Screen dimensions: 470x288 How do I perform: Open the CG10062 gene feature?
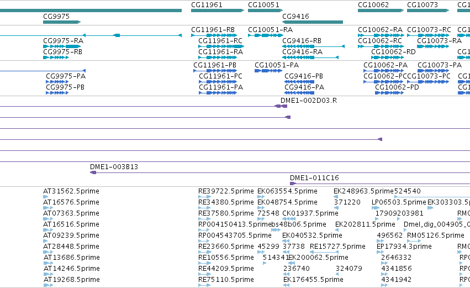(x=381, y=11)
